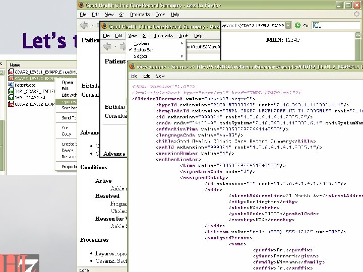
Task: Click the file icon of the highlighted CDAR2_LEVEL2 file
Action: [11, 78]
